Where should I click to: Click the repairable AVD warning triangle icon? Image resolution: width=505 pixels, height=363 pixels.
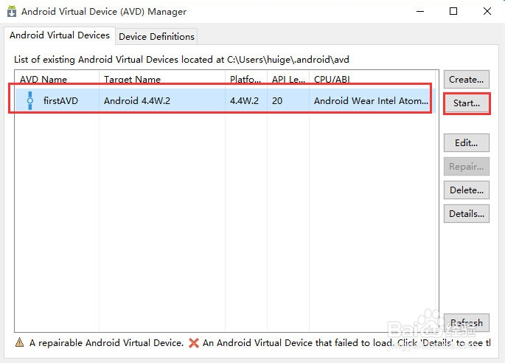pos(19,343)
